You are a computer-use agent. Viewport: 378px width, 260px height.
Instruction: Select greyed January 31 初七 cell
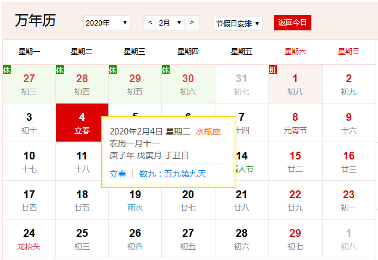(242, 84)
